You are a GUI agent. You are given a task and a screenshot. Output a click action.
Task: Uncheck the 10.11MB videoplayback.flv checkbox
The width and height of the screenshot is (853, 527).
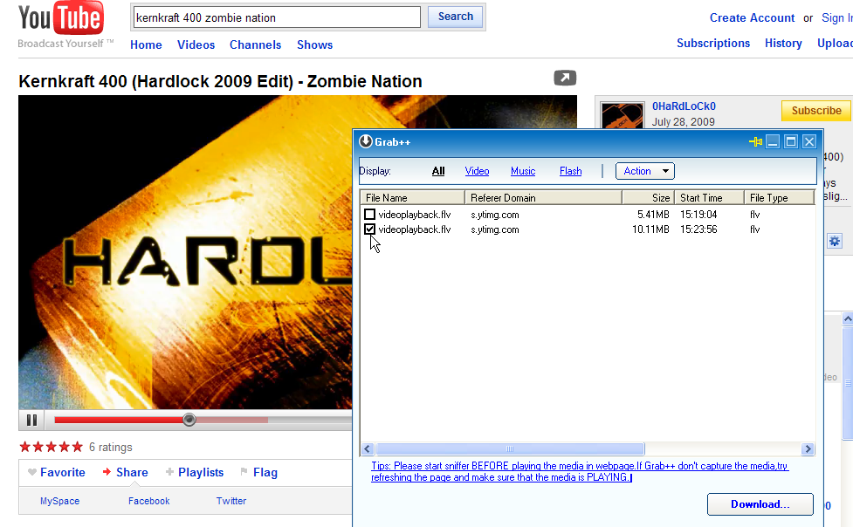(370, 229)
